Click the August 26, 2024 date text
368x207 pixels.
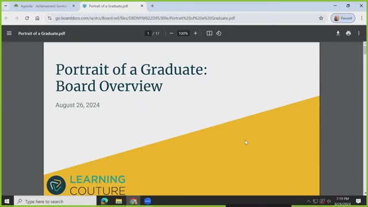pos(78,105)
